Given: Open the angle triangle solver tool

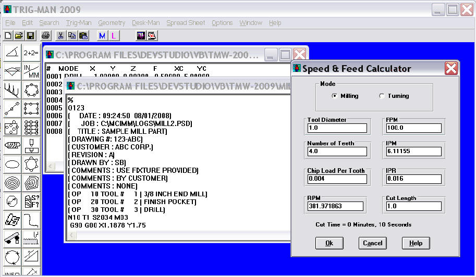Looking at the screenshot, I should click(x=12, y=53).
